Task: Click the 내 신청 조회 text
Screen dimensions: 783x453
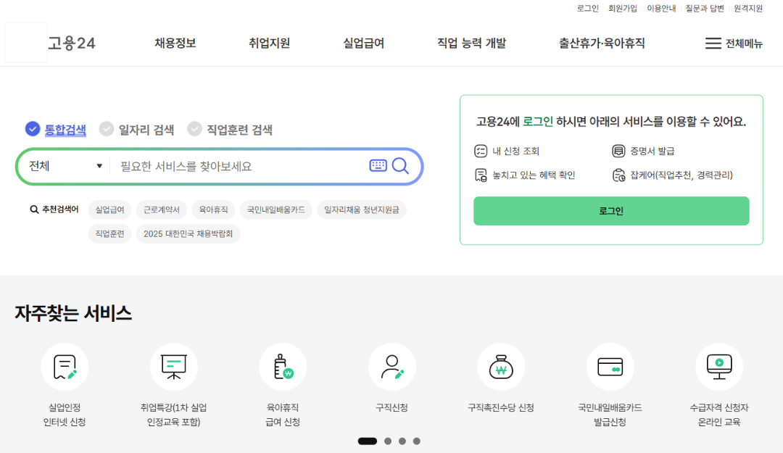Action: [516, 151]
